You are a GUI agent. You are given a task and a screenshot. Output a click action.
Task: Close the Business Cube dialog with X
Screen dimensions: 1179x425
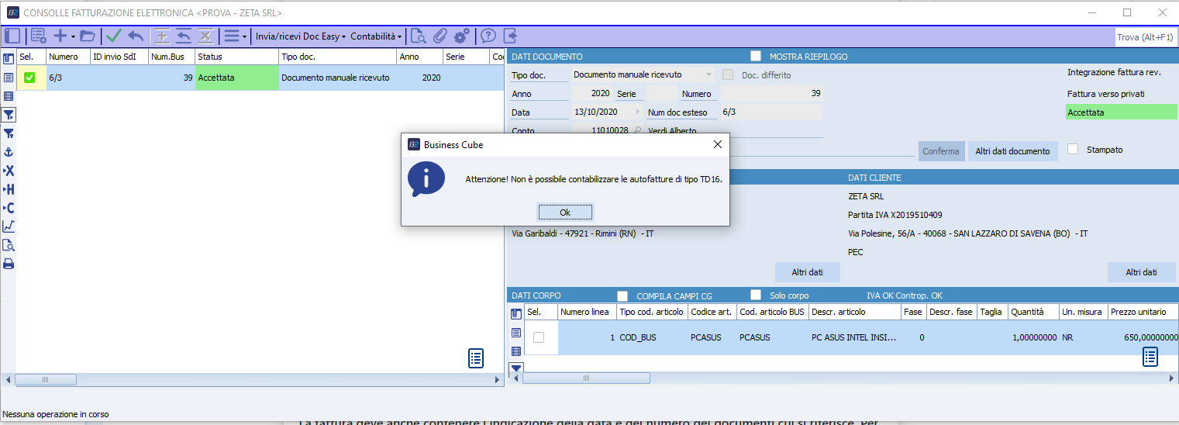(718, 144)
